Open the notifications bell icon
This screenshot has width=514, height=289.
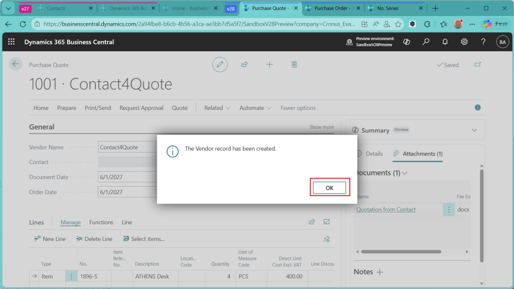coord(445,42)
